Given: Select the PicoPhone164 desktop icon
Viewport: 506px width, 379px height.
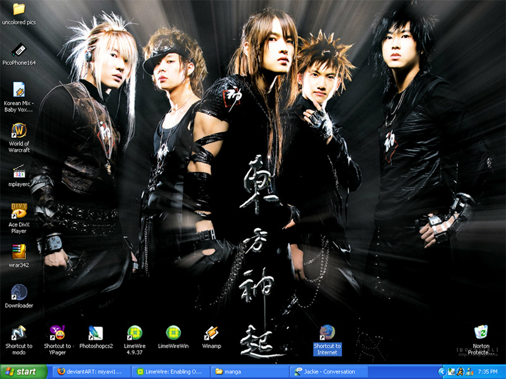Looking at the screenshot, I should (19, 50).
